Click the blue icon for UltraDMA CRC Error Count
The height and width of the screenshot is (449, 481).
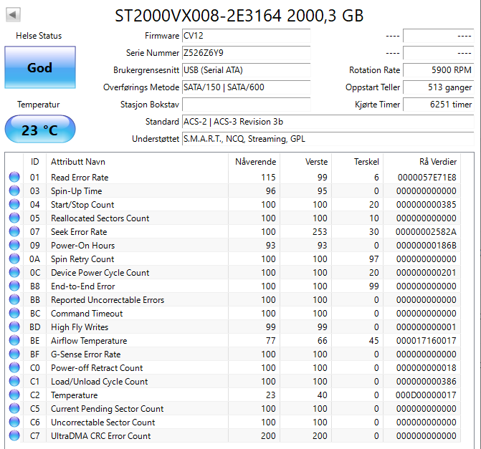click(x=14, y=436)
